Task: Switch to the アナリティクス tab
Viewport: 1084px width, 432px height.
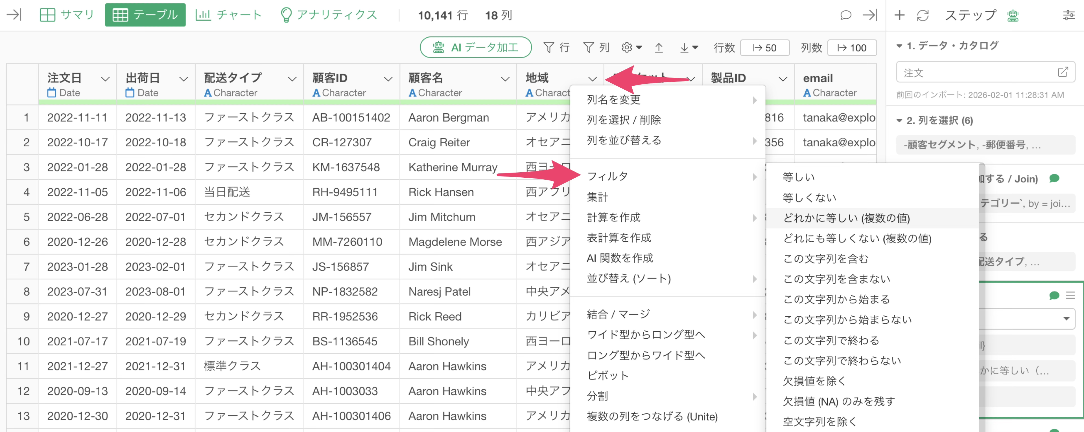Action: (x=329, y=15)
